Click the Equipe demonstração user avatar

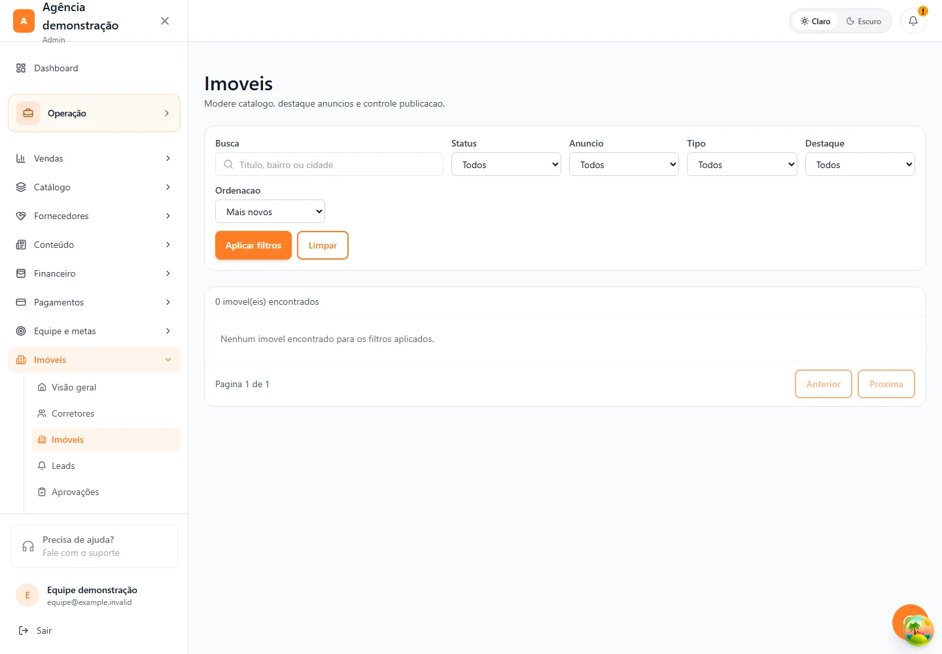(x=27, y=595)
